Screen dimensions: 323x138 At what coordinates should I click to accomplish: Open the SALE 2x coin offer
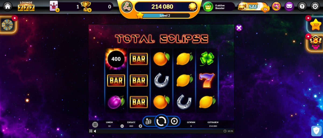253,7
